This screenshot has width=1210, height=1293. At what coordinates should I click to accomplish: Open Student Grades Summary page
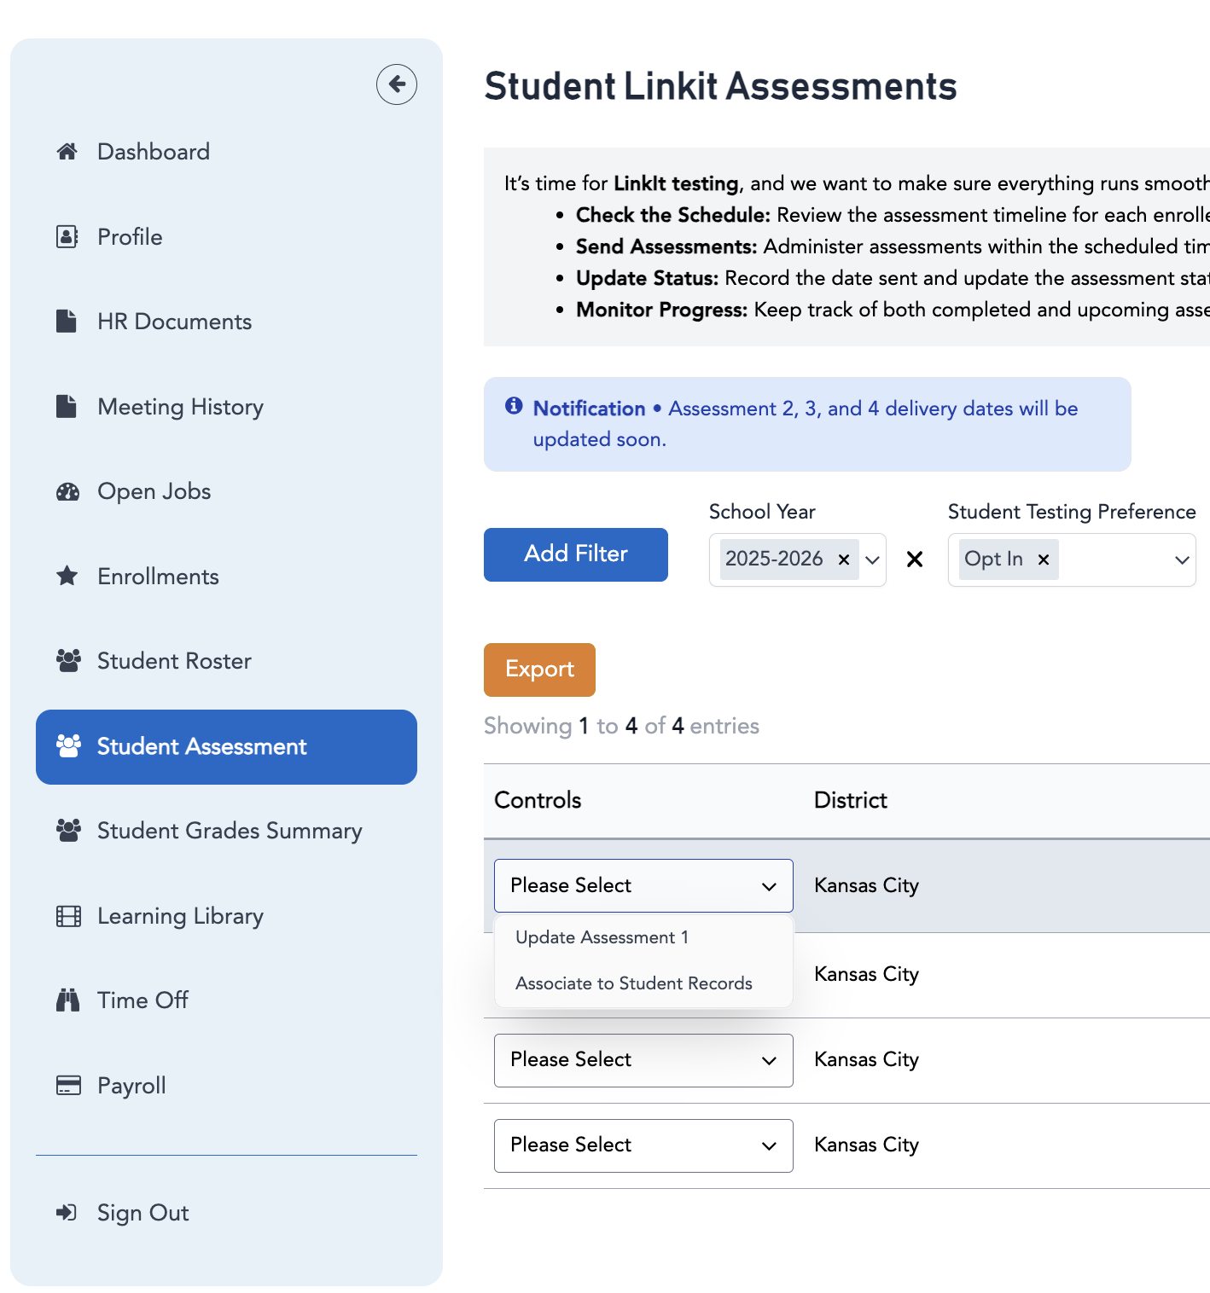(229, 831)
